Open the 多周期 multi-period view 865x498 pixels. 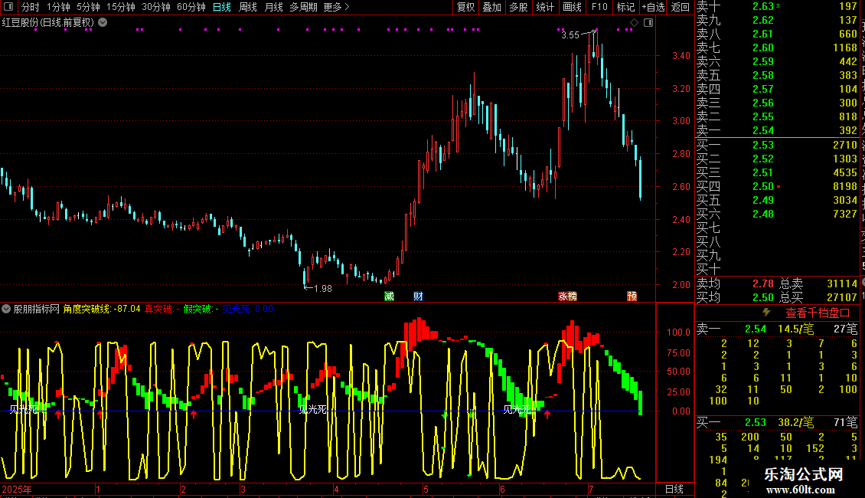[303, 7]
